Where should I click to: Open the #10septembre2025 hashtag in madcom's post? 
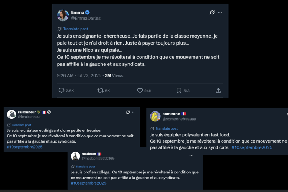click(x=89, y=183)
